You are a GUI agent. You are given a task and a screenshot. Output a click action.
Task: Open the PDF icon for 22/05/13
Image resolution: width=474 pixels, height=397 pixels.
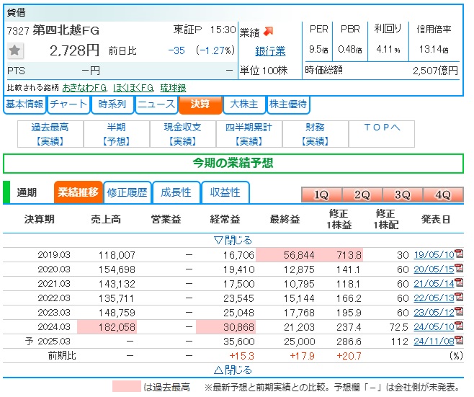point(458,298)
